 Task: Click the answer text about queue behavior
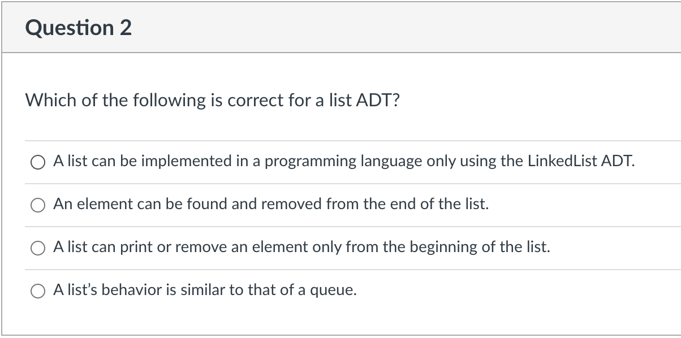204,291
